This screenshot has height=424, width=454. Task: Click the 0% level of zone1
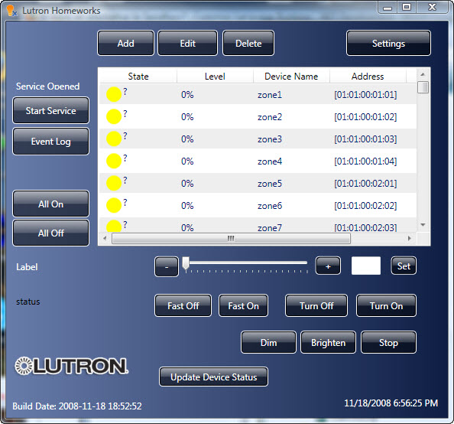(x=187, y=95)
